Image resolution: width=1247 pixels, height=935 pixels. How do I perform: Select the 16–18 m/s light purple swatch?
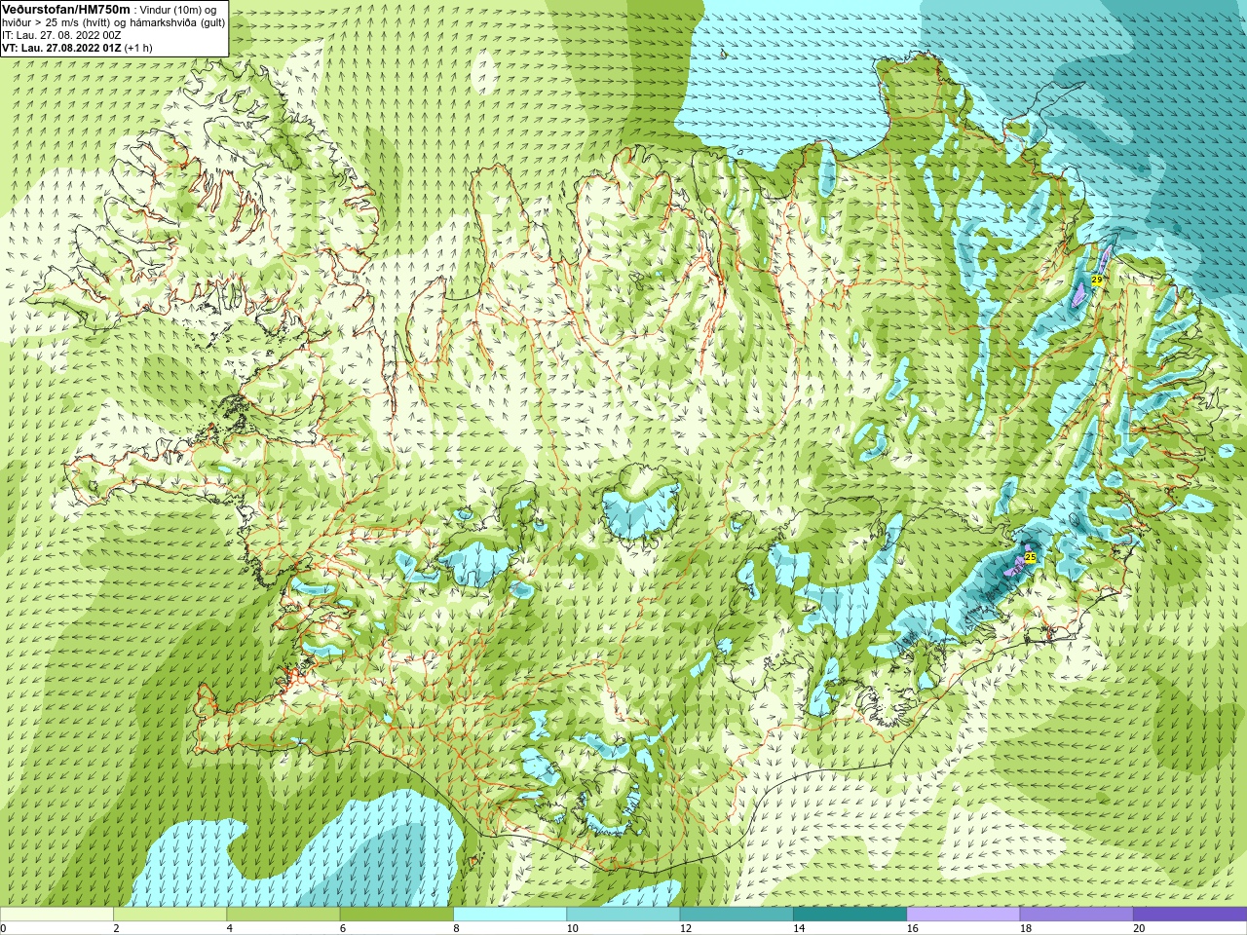pyautogui.click(x=964, y=914)
